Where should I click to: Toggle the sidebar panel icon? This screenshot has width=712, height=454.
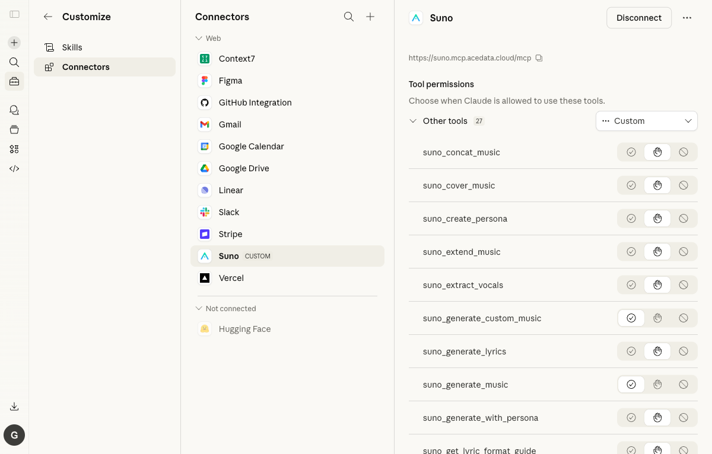point(14,14)
